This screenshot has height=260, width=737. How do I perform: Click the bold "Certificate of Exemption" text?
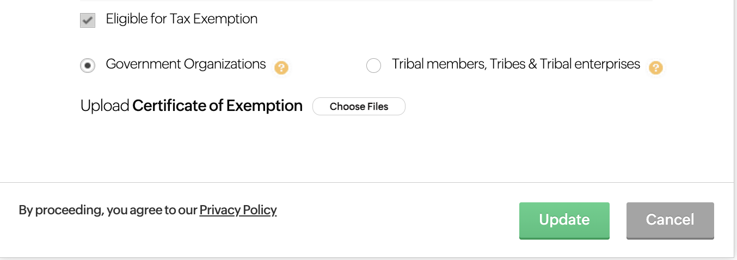coord(217,106)
